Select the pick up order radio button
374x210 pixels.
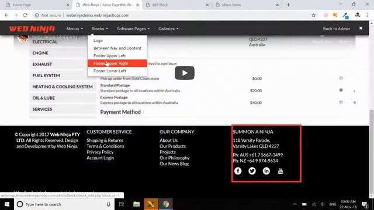(x=341, y=78)
